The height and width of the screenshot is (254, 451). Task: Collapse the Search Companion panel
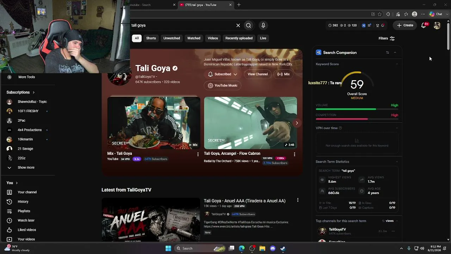click(395, 53)
